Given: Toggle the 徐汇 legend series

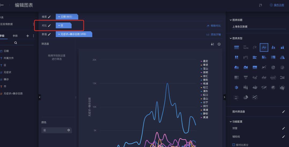Looking at the screenshot, I should [204, 76].
